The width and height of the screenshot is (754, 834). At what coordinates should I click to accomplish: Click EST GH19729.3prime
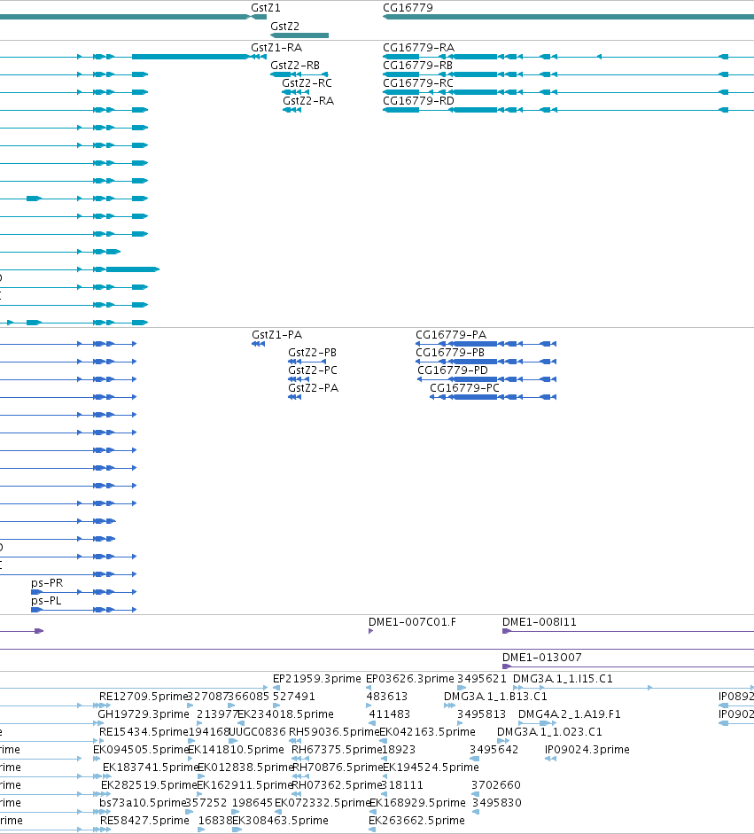(143, 714)
